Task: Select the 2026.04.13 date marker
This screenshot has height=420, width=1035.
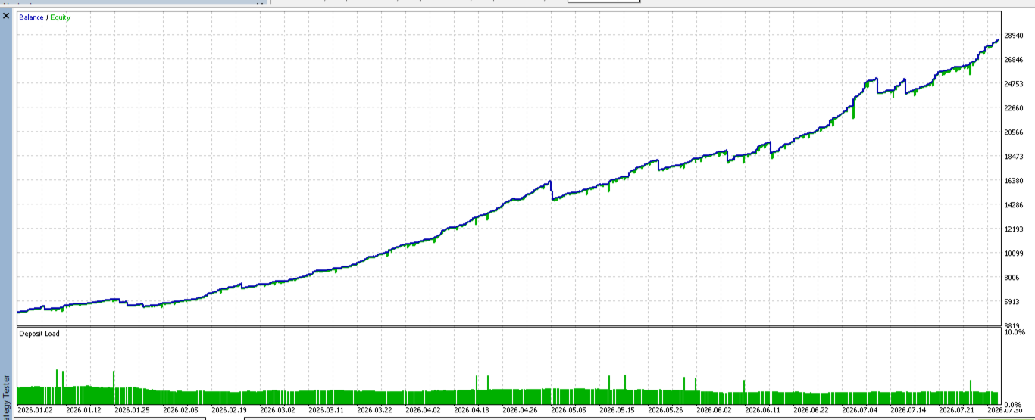Action: (x=473, y=410)
